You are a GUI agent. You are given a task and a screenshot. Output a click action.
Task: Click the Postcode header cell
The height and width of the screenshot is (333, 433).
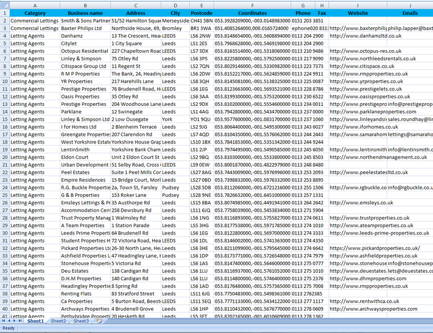point(202,13)
